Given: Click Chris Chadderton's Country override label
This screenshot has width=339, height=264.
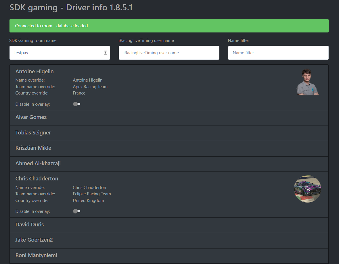Looking at the screenshot, I should pos(32,201).
